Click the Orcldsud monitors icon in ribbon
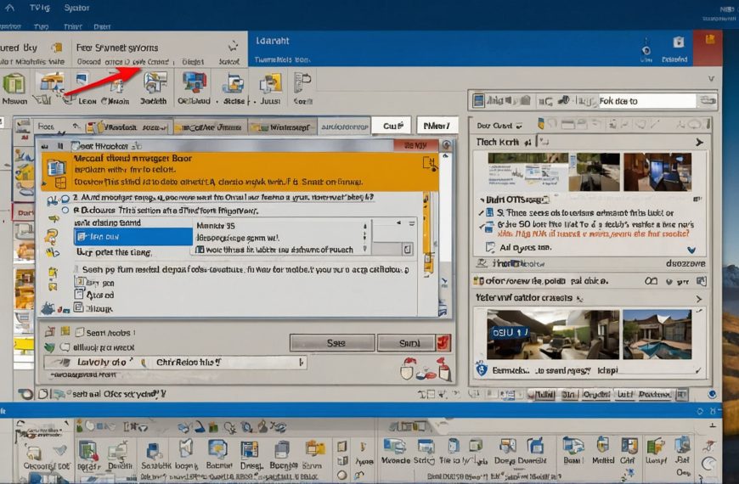Image resolution: width=739 pixels, height=484 pixels. click(195, 83)
